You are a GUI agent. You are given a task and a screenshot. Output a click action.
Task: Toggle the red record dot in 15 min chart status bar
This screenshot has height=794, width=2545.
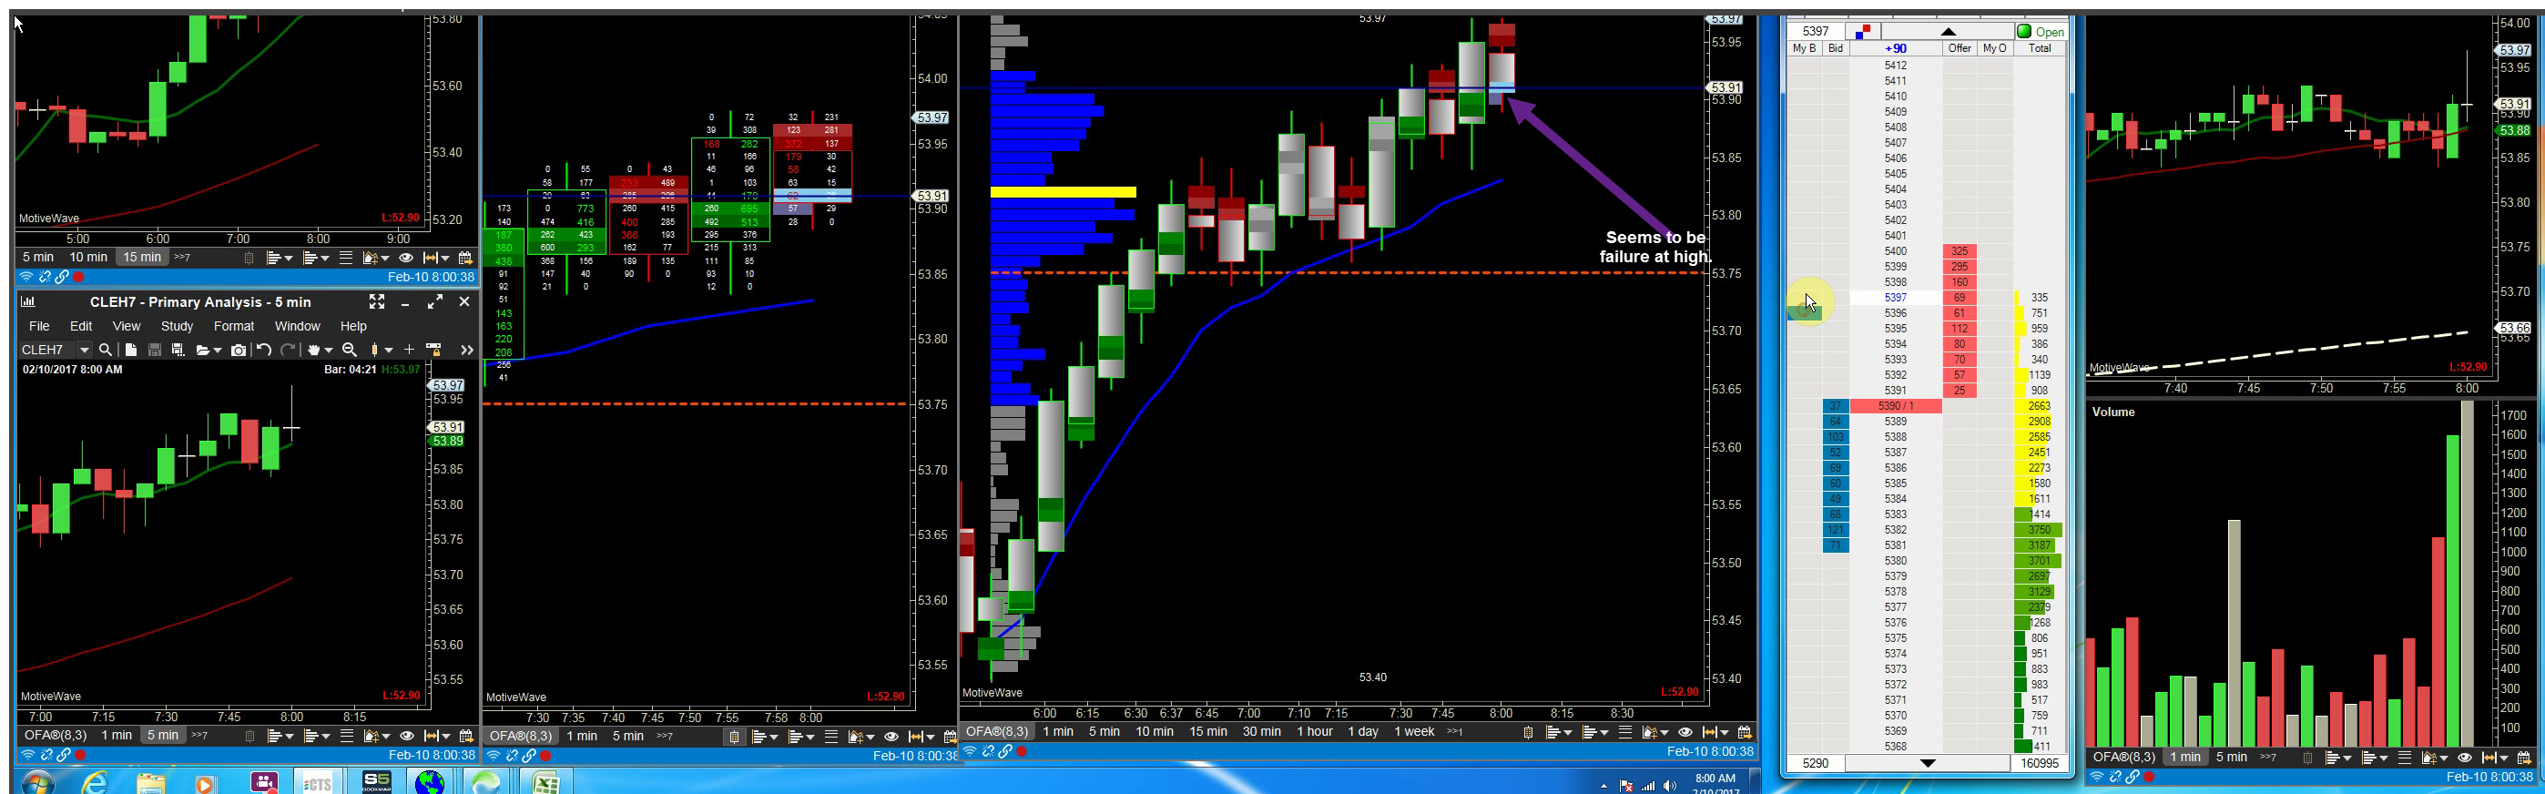click(x=78, y=277)
